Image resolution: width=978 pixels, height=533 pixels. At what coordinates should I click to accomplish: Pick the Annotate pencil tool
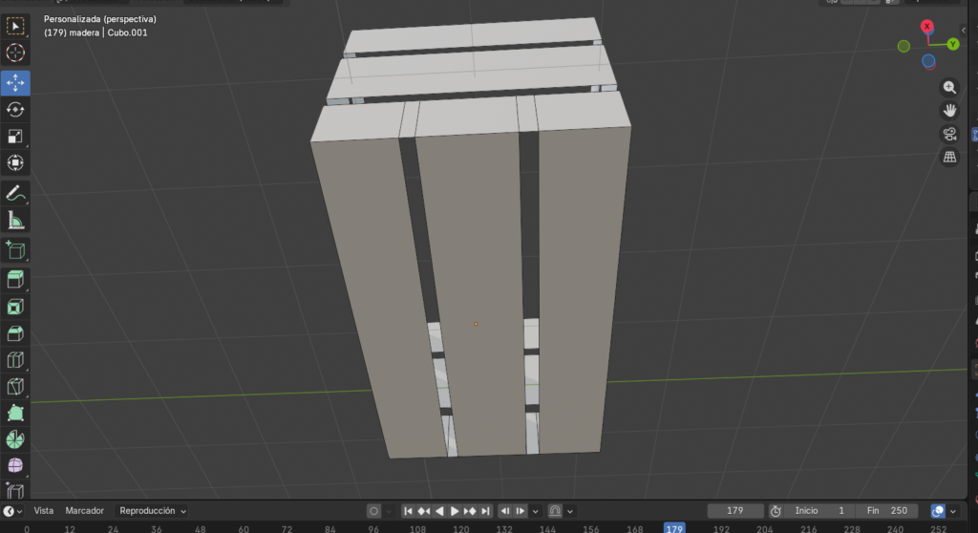[x=15, y=193]
